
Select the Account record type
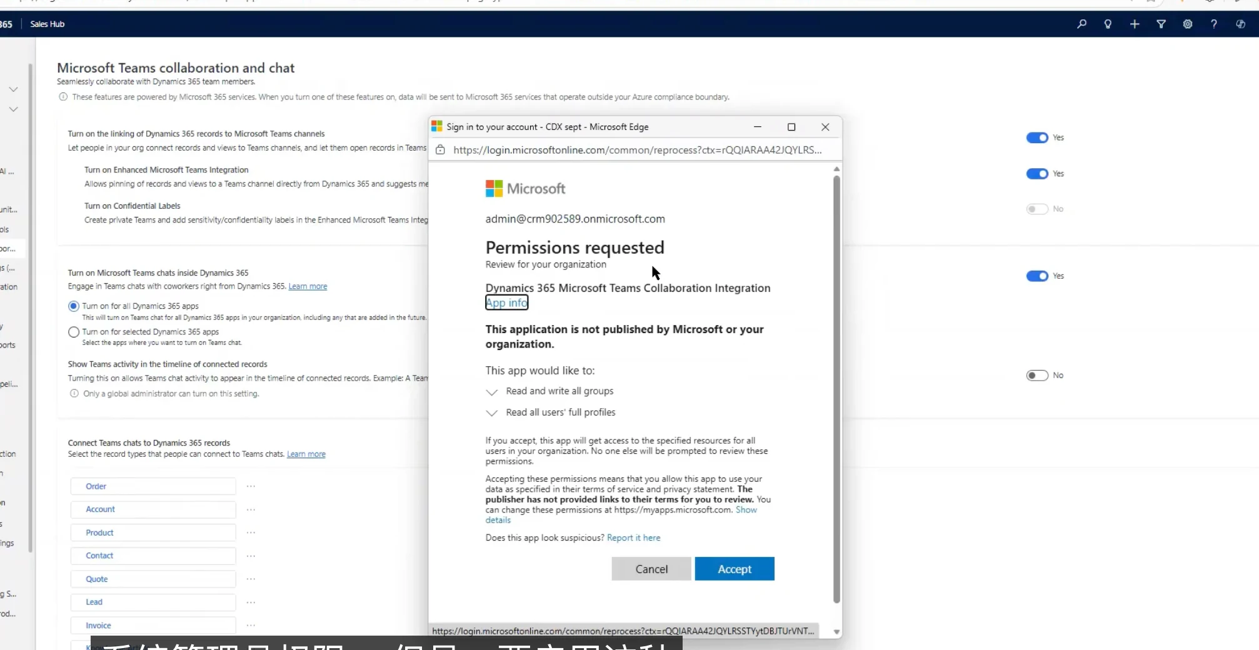click(153, 509)
